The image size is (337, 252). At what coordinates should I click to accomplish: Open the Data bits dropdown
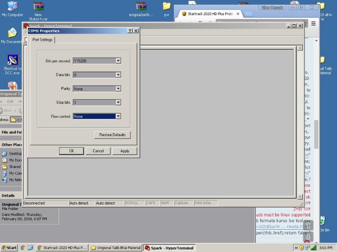(118, 75)
